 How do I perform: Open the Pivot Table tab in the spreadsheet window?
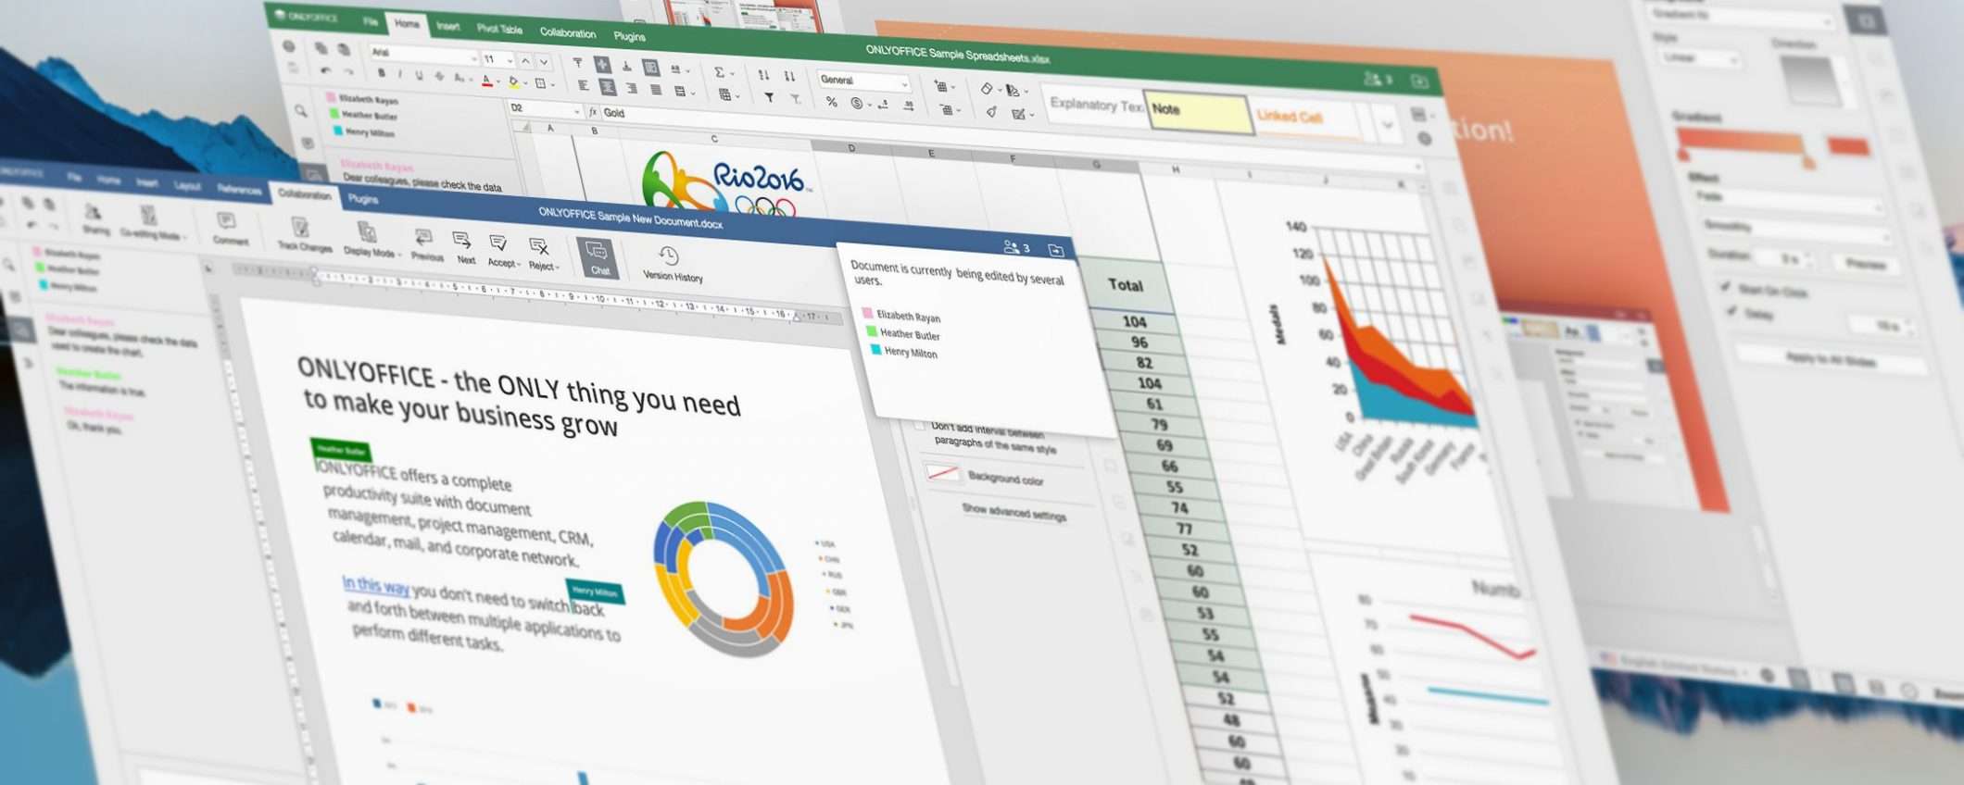pos(500,29)
